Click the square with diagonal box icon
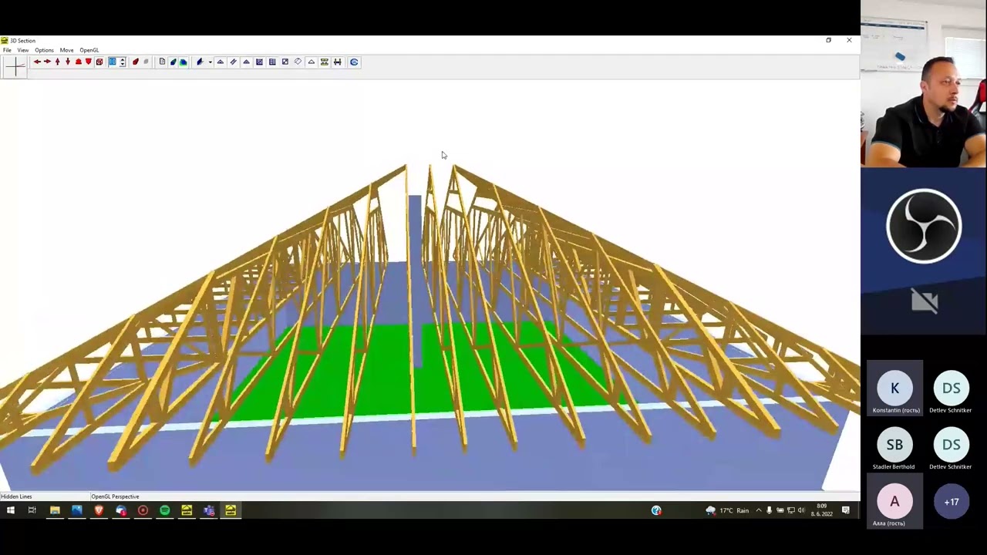Screen dimensions: 987x555 click(x=285, y=62)
